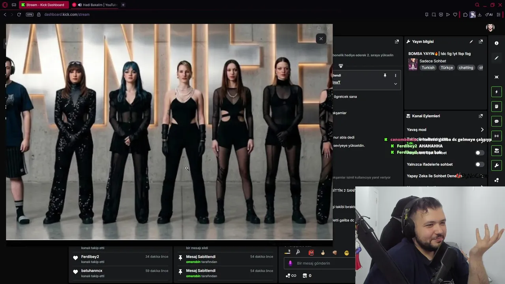
Task: Close the enlarged image overlay
Action: (321, 38)
